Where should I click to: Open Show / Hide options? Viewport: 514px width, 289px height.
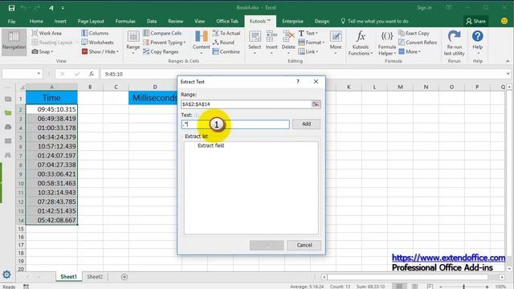(x=100, y=51)
